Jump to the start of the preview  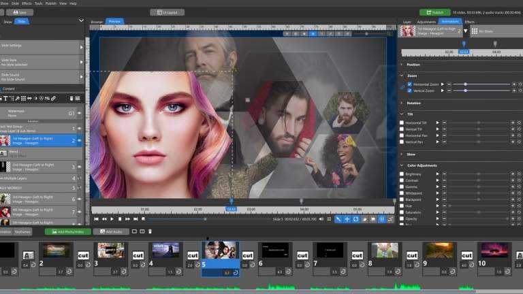(x=96, y=219)
